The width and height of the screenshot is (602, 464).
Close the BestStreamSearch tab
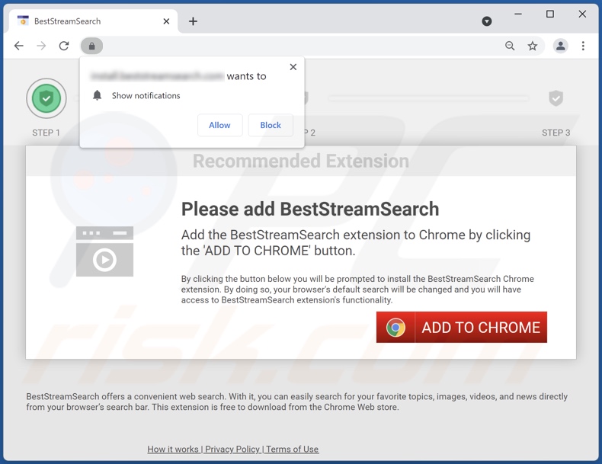click(x=166, y=21)
